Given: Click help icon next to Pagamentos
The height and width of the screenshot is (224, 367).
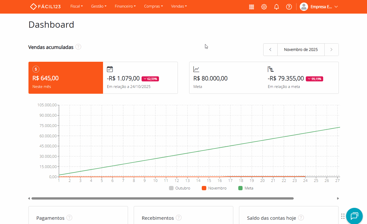Looking at the screenshot, I should click(x=70, y=218).
